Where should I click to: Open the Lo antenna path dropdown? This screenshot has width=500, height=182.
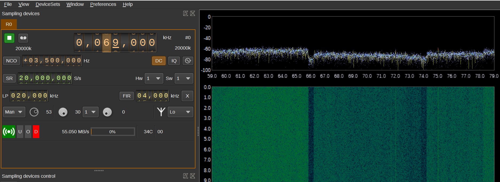[180, 112]
